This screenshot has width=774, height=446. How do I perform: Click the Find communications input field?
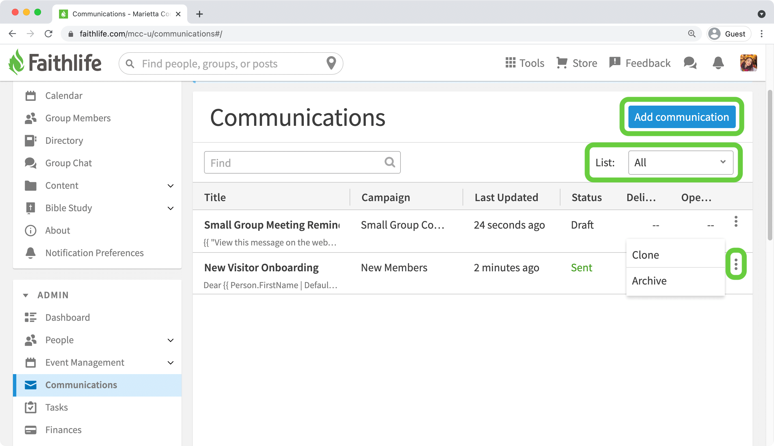click(x=302, y=162)
